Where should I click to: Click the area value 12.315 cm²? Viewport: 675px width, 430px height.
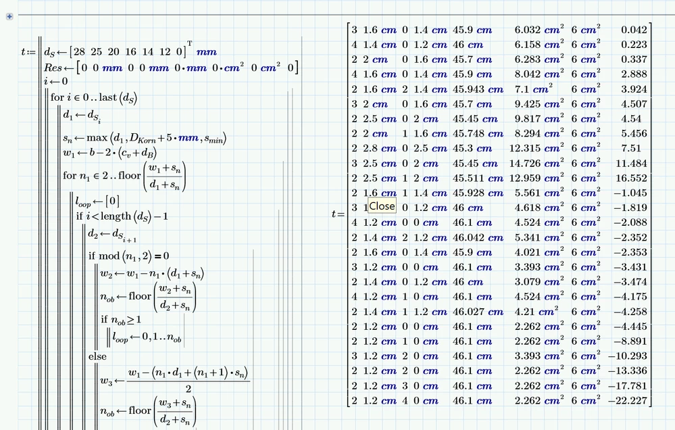(x=536, y=148)
